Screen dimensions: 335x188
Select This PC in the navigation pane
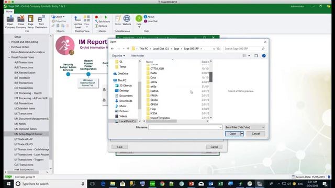(120, 80)
